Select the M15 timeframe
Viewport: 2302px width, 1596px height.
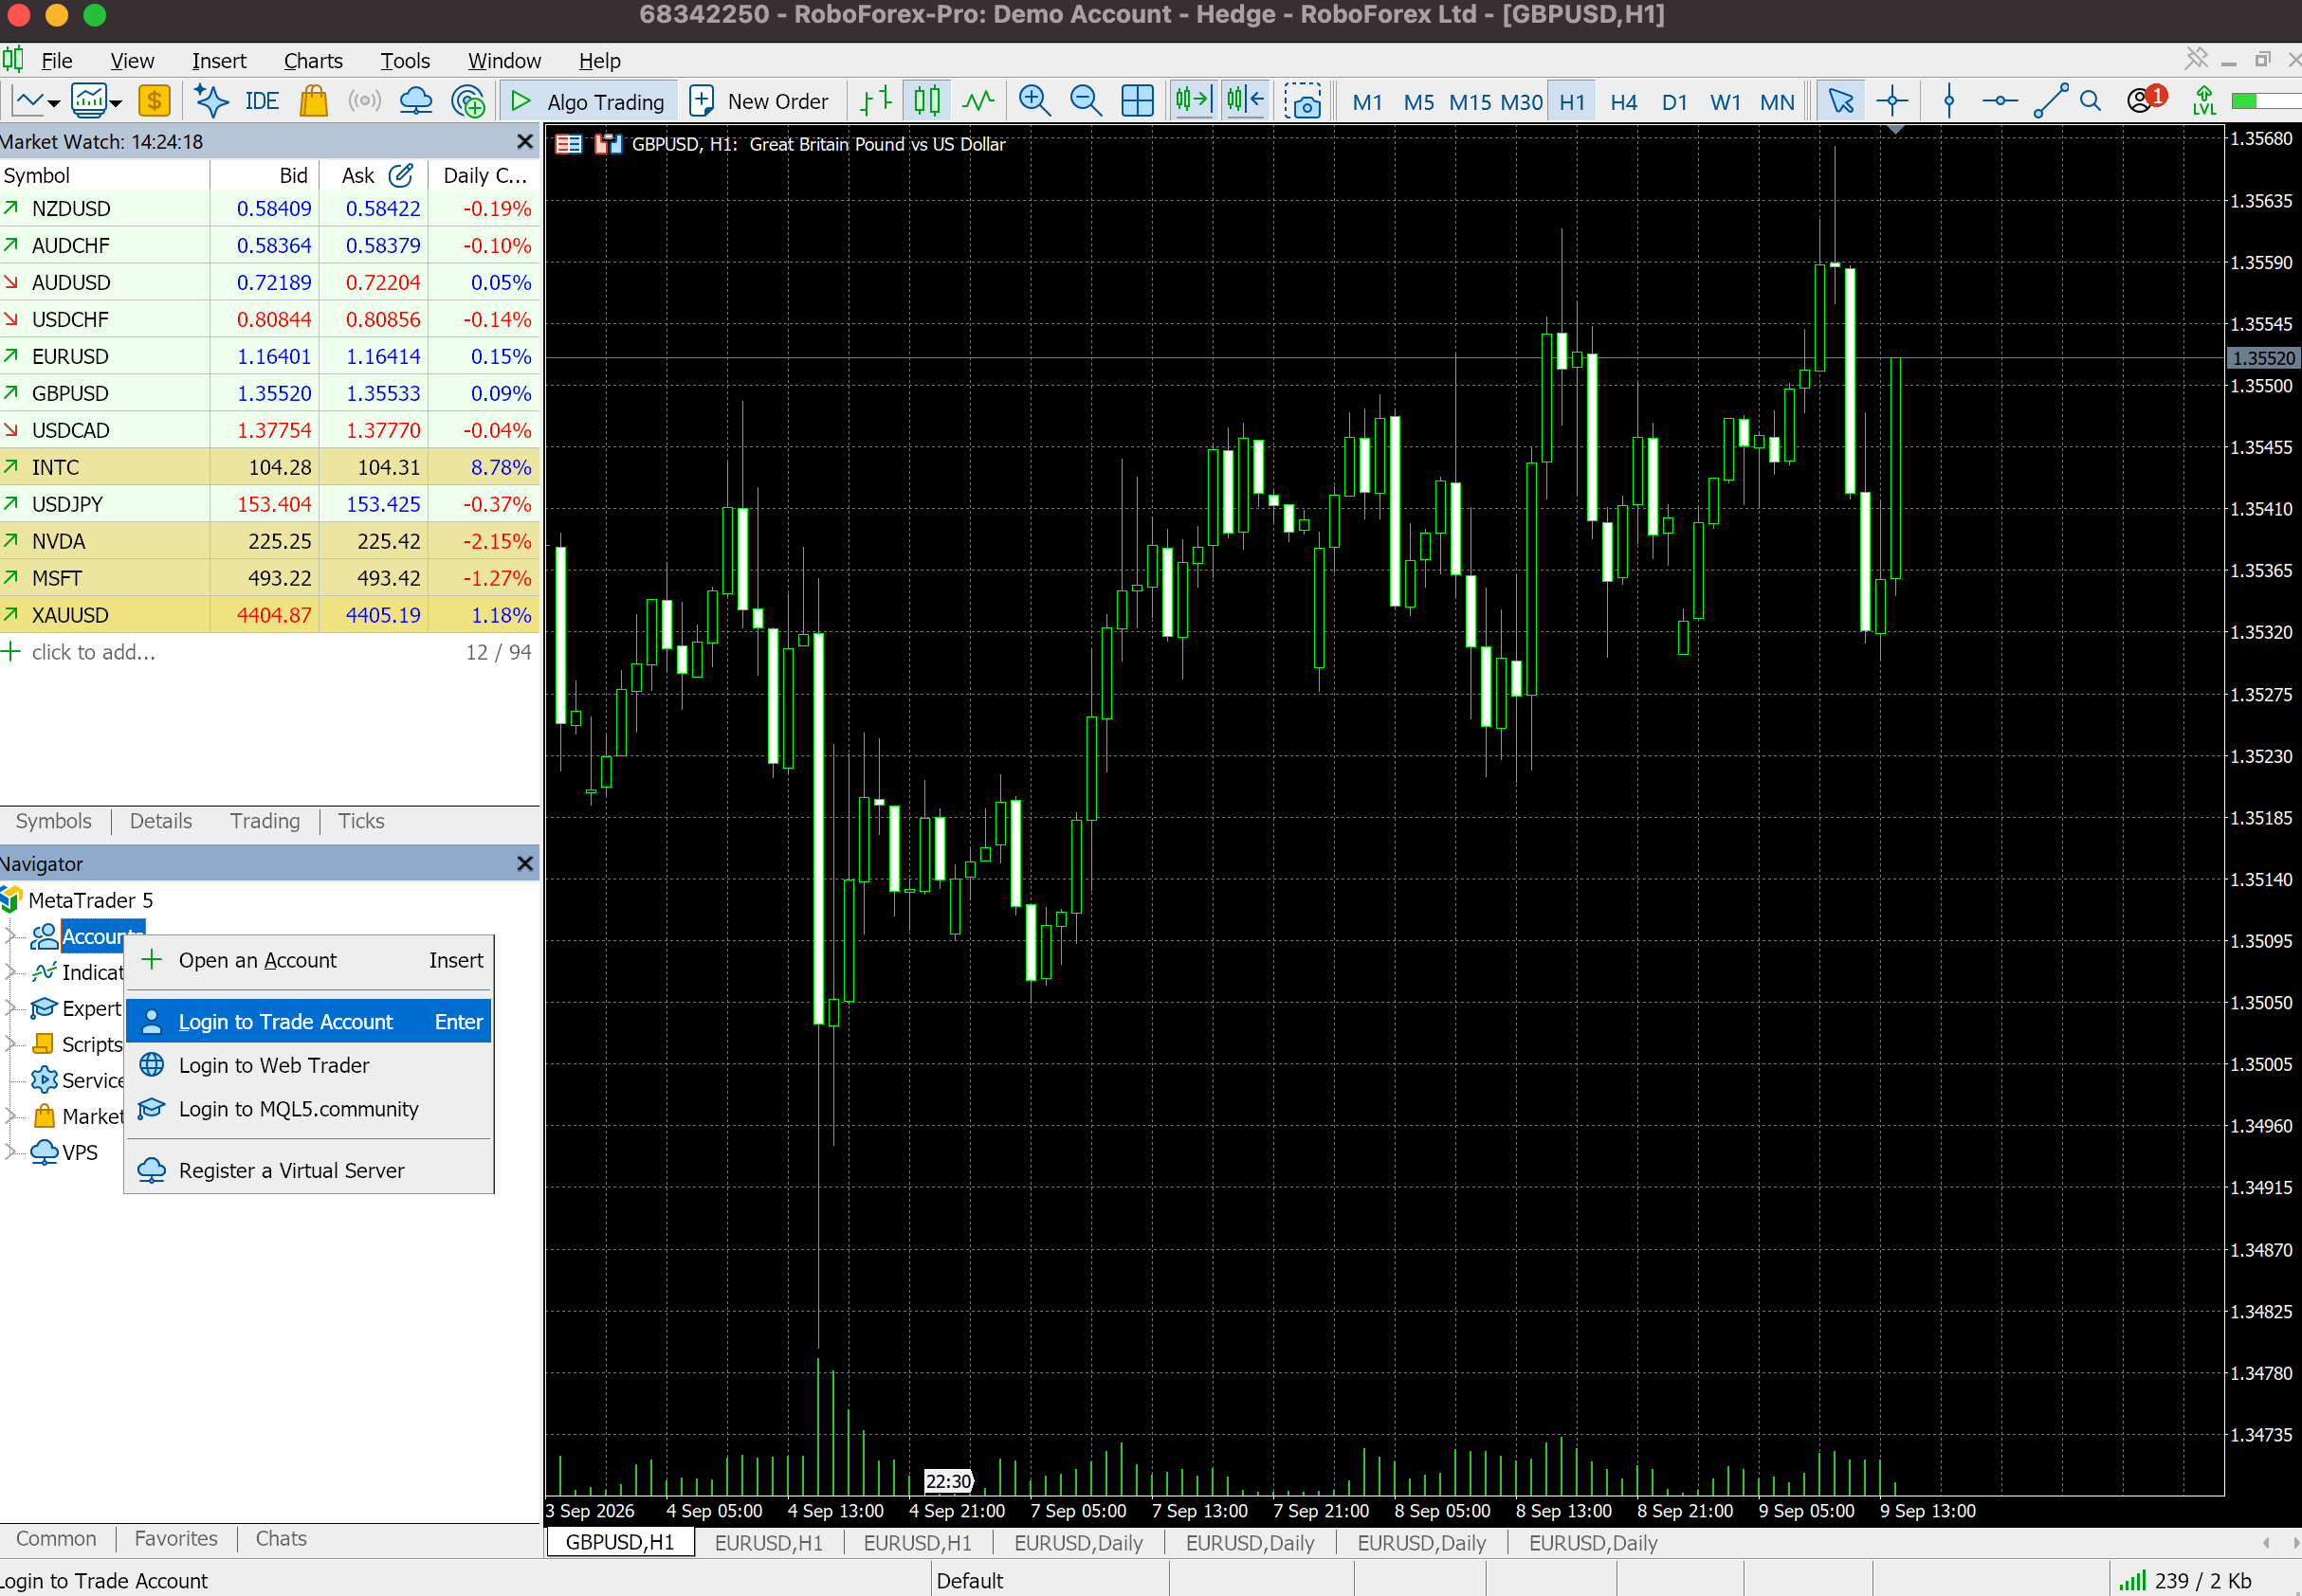point(1470,101)
